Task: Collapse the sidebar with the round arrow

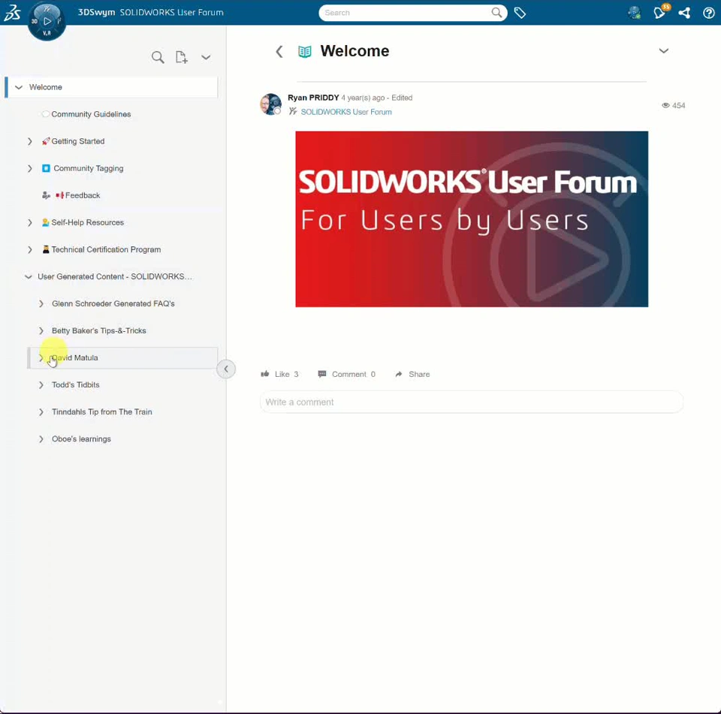Action: pyautogui.click(x=226, y=369)
